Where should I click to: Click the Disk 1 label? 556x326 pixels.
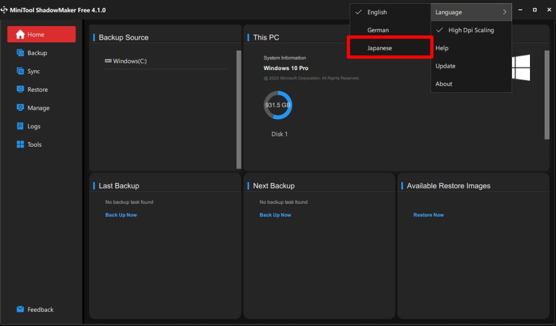(x=280, y=134)
